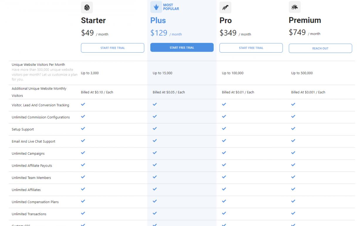This screenshot has height=226, width=364.
Task: Click the Plus plan heading
Action: coord(158,20)
